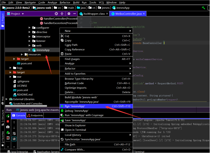210x153 pixels.
Task: Choose Show in Explorer
Action: point(96,125)
